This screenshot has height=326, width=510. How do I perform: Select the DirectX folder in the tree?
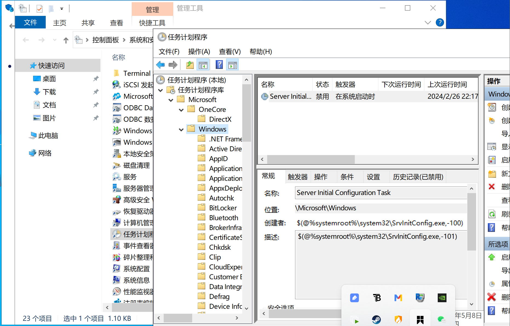click(x=215, y=119)
